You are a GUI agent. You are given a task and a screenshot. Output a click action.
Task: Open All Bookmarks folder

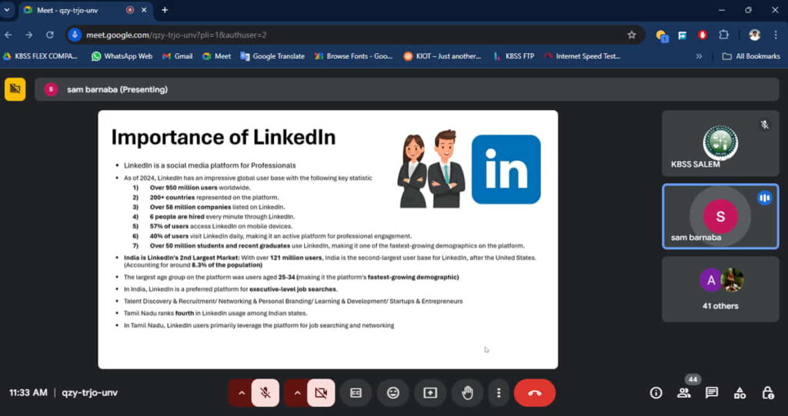coord(751,56)
